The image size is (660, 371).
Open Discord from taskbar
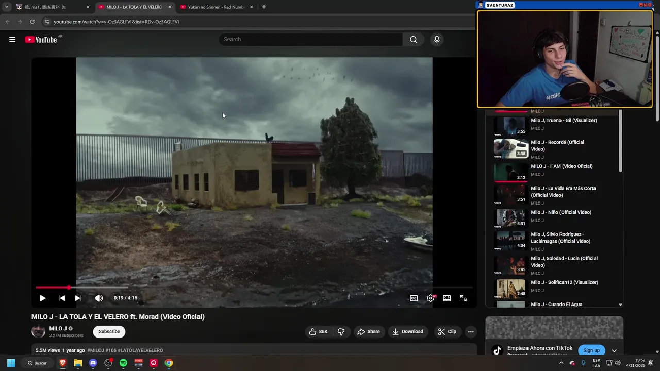(x=93, y=363)
